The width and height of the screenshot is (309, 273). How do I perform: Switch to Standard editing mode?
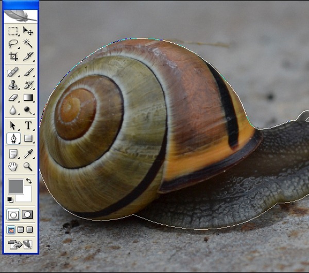(x=13, y=214)
